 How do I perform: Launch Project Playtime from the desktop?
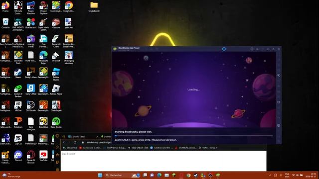43,8
